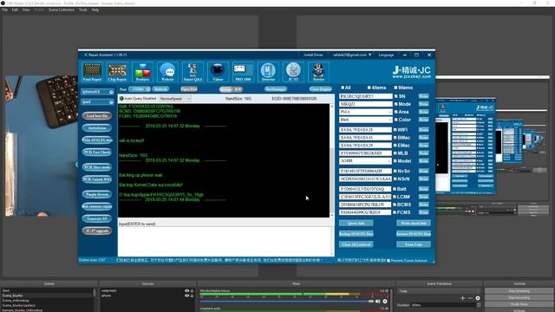This screenshot has width=555, height=312.
Task: Click the Refresh port button
Action: [x=160, y=89]
